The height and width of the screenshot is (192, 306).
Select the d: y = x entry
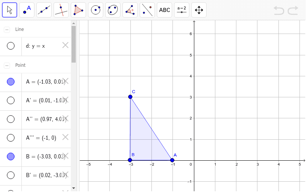[x=35, y=46]
